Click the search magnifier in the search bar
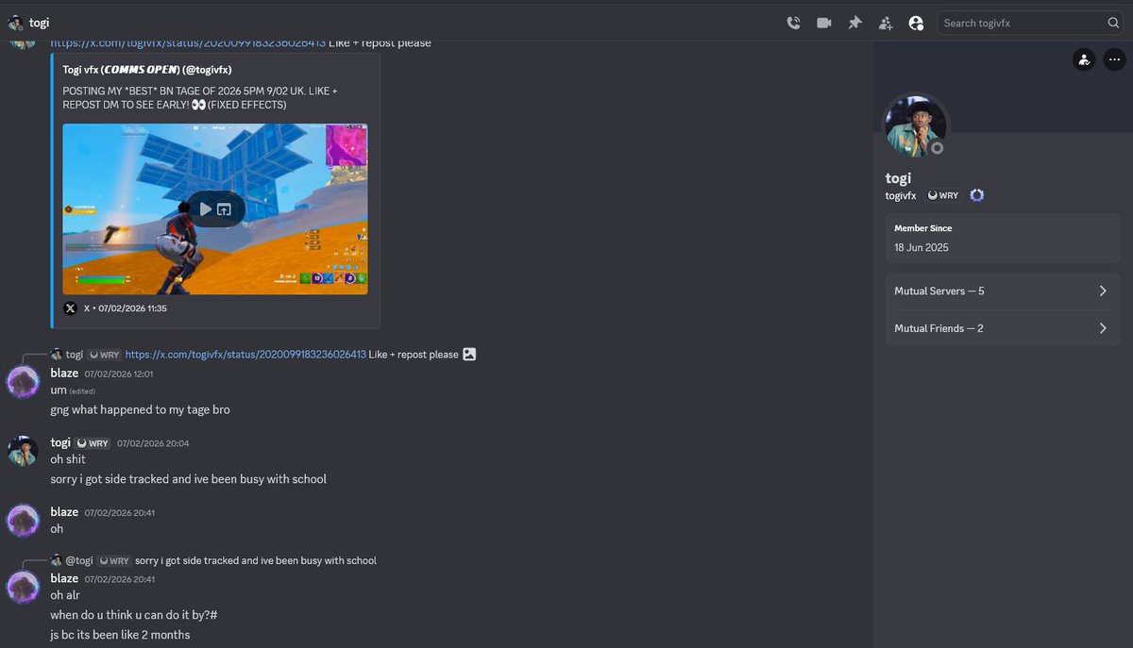Screen dimensions: 1133x648 pos(1114,22)
